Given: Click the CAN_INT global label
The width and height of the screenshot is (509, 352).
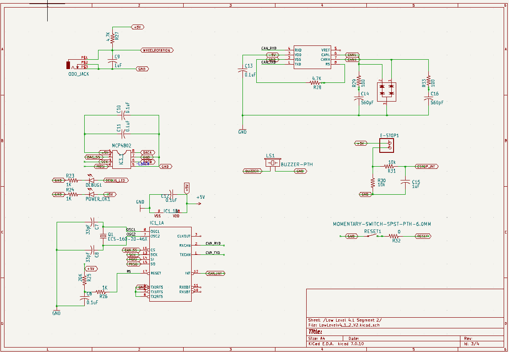Looking at the screenshot, I should pyautogui.click(x=215, y=274).
